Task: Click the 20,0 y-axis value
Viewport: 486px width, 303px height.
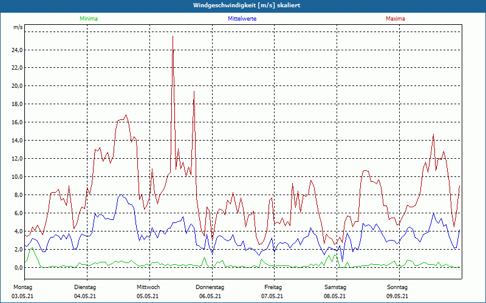Action: click(18, 86)
